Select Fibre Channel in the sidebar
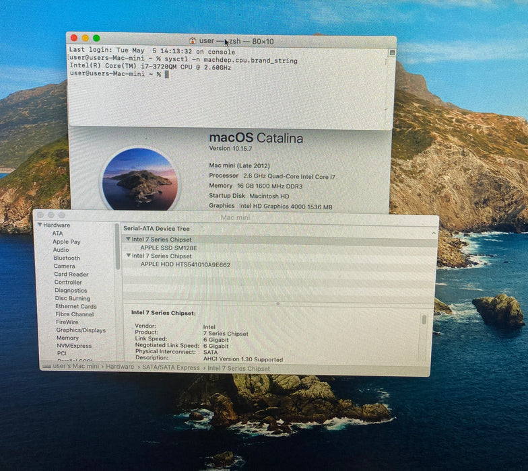The image size is (528, 471). tap(75, 314)
